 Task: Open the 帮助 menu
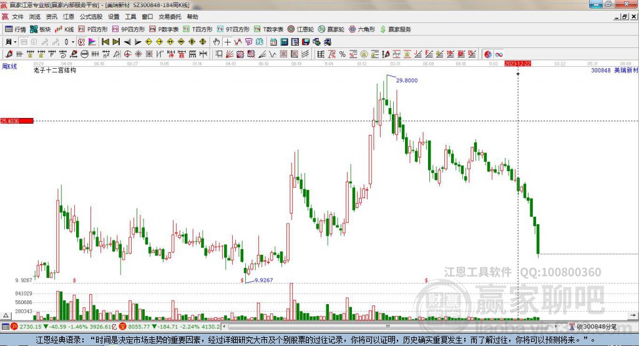pyautogui.click(x=192, y=17)
